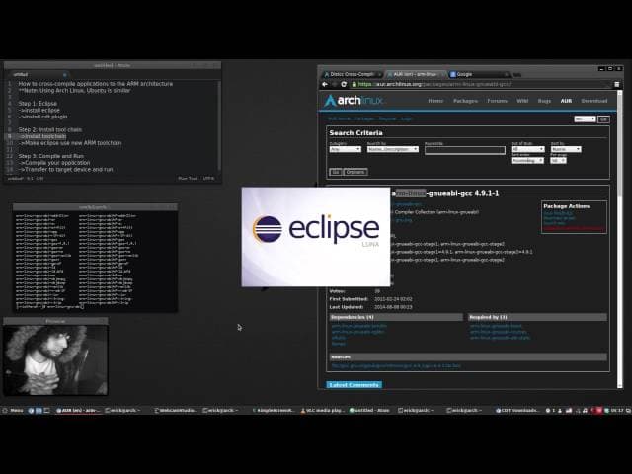632x474 pixels.
Task: Click the red link in Package Actions
Action: point(574,228)
